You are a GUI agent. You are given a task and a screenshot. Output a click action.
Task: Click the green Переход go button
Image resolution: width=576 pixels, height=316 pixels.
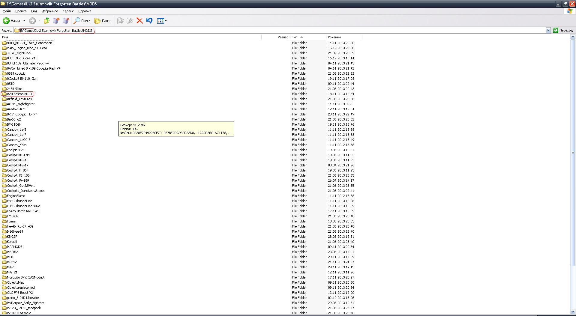click(563, 30)
